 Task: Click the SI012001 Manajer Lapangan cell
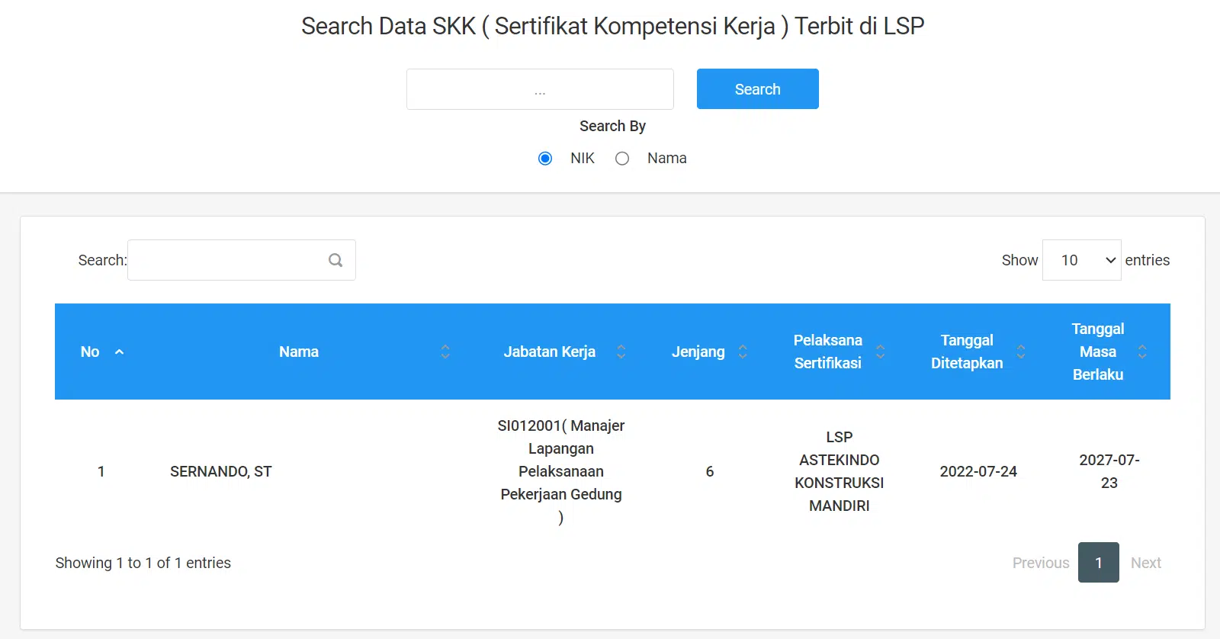(x=561, y=471)
